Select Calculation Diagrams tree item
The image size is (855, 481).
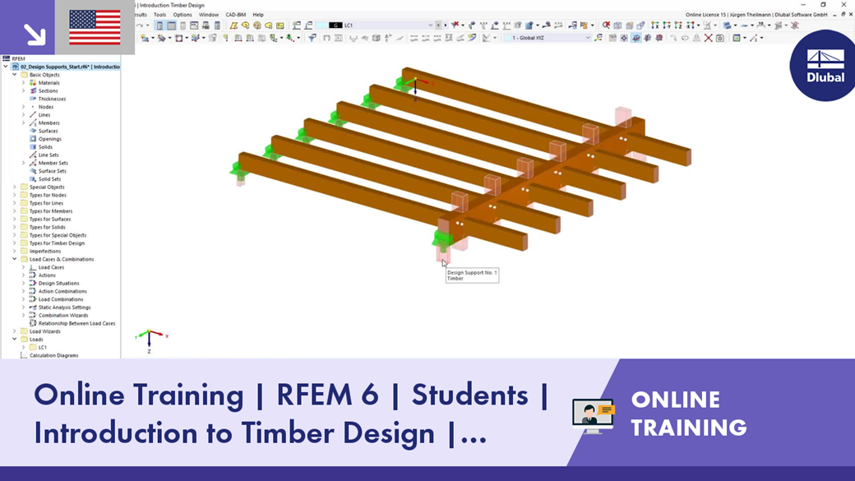(x=54, y=355)
